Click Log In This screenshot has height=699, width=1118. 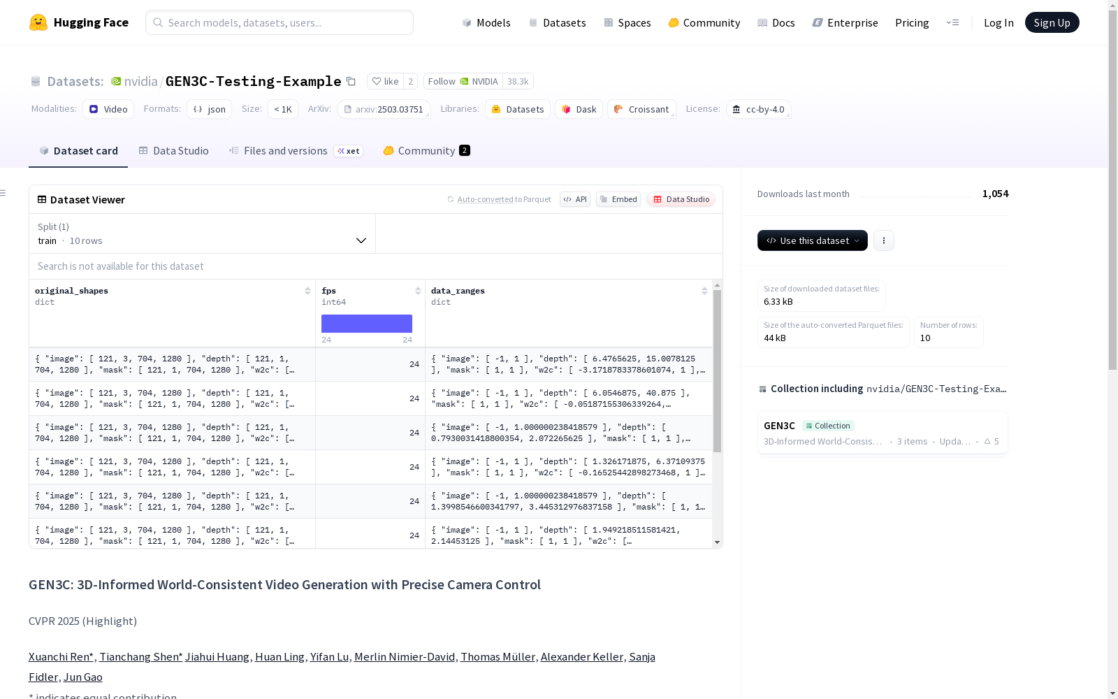(x=999, y=22)
